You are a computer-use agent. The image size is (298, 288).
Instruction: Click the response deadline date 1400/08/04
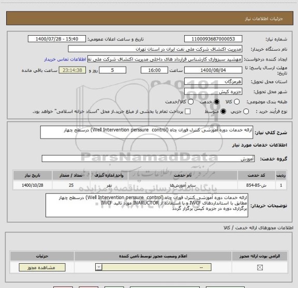tap(213, 70)
